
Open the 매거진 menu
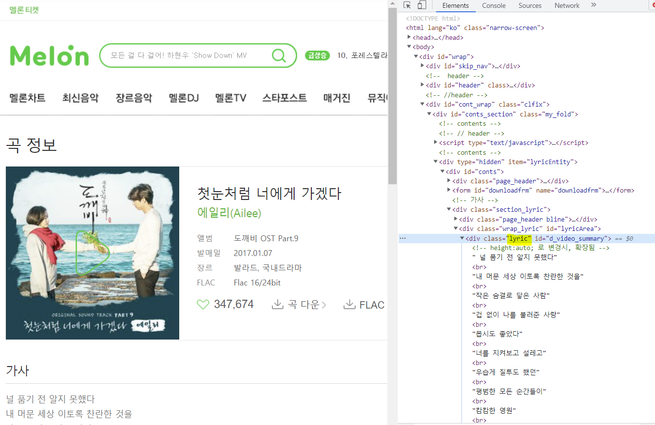(x=337, y=98)
